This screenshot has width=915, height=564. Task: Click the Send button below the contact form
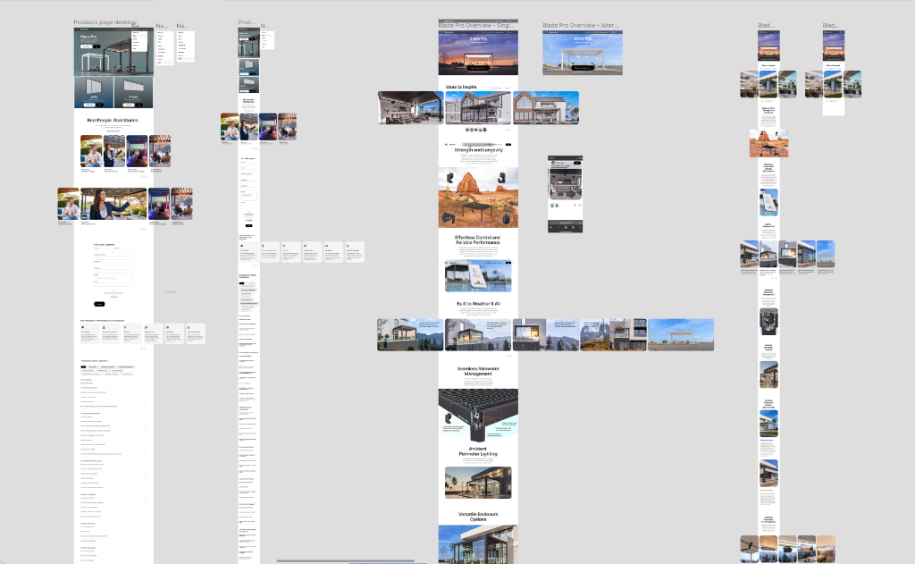(99, 304)
